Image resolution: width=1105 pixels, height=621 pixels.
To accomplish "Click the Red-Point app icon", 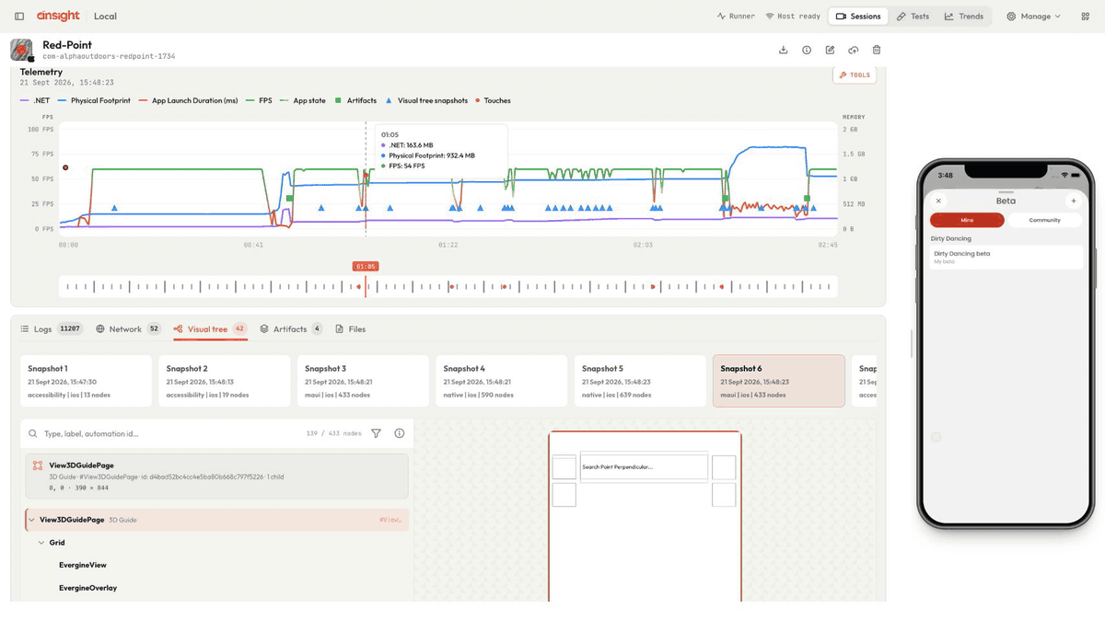I will point(22,50).
